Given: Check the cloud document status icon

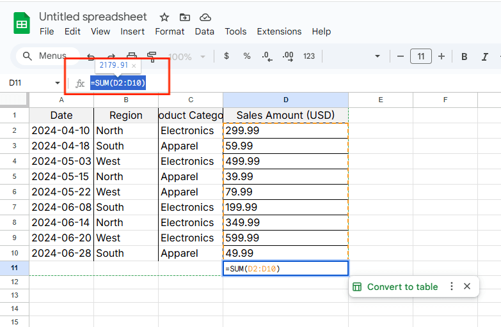Looking at the screenshot, I should [205, 17].
